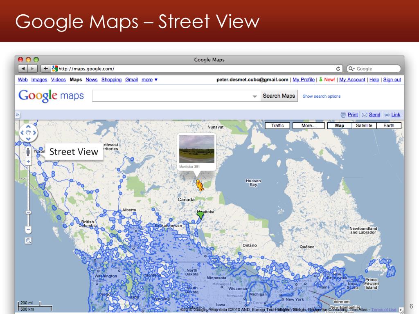Go forward with Safari's forward arrow
The height and width of the screenshot is (314, 419).
(x=33, y=69)
